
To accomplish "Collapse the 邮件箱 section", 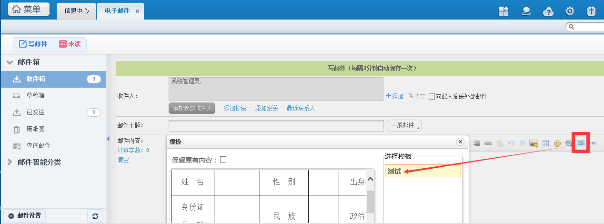I will [x=10, y=62].
